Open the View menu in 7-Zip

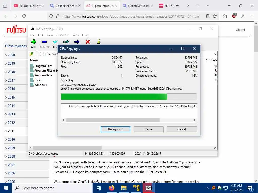pyautogui.click(x=50, y=35)
